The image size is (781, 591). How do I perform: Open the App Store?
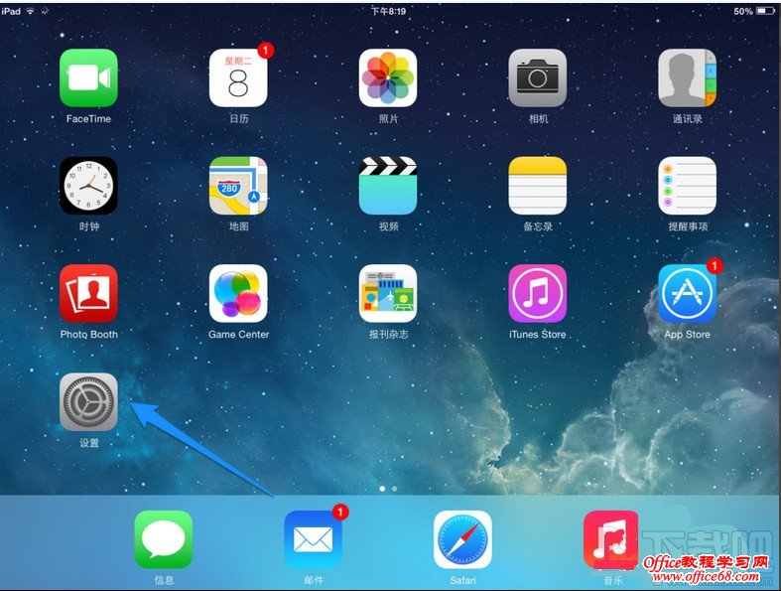point(687,294)
